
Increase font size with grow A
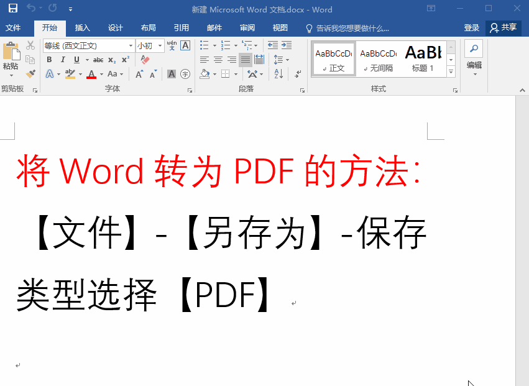(139, 74)
